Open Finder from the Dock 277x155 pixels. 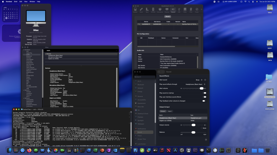tap(9, 150)
